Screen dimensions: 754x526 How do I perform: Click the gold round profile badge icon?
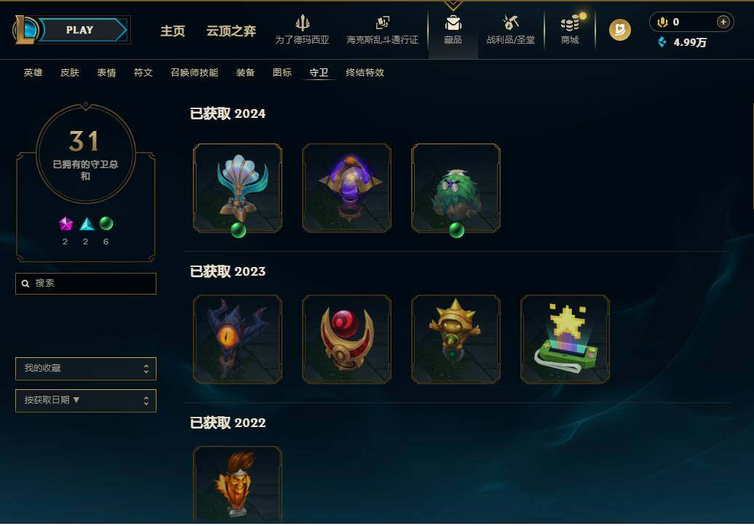coord(620,30)
